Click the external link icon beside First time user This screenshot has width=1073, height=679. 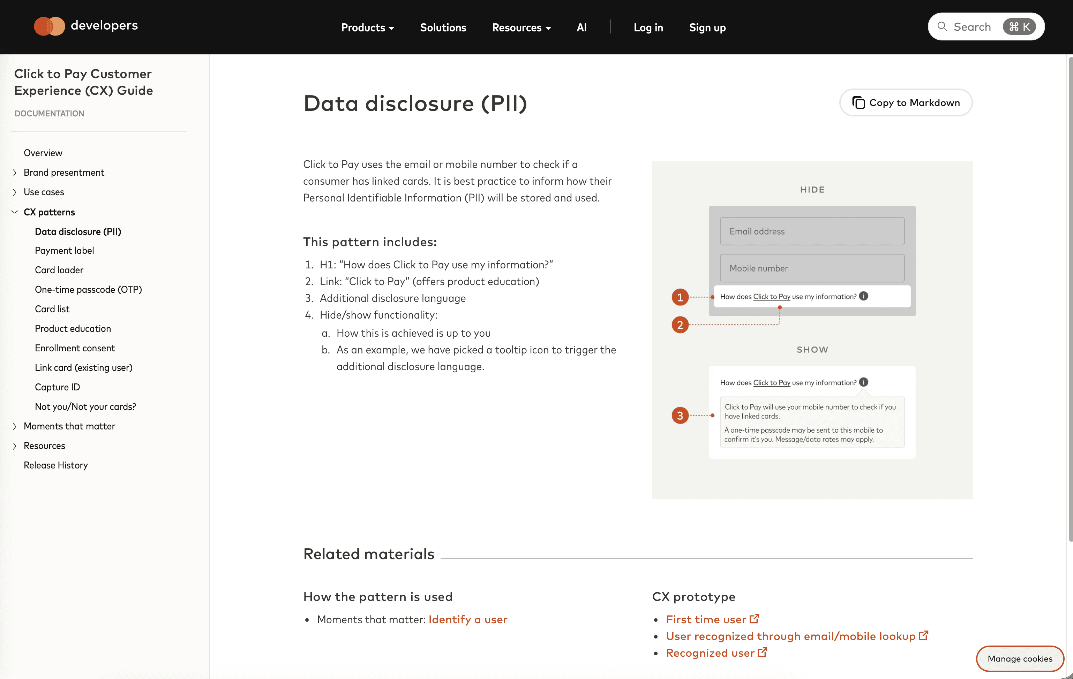[754, 619]
